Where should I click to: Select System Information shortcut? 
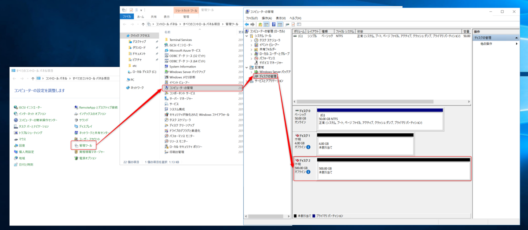[x=180, y=66]
